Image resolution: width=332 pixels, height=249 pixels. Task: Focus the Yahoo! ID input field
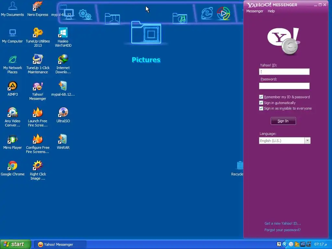coord(284,72)
